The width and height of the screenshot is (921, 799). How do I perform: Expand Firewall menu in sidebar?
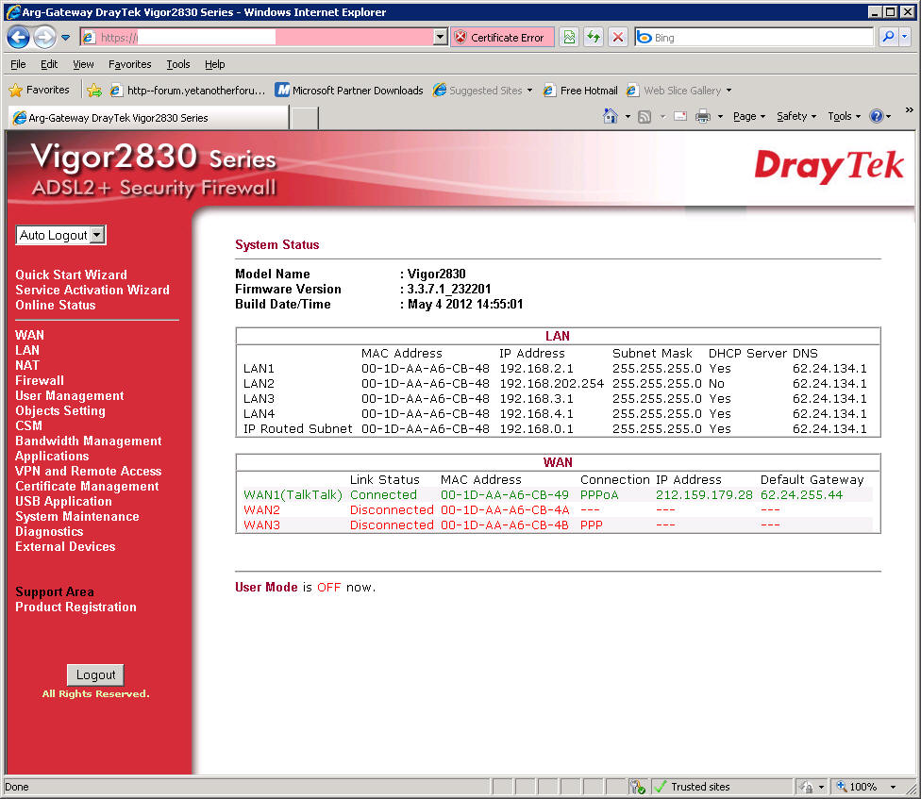point(40,380)
